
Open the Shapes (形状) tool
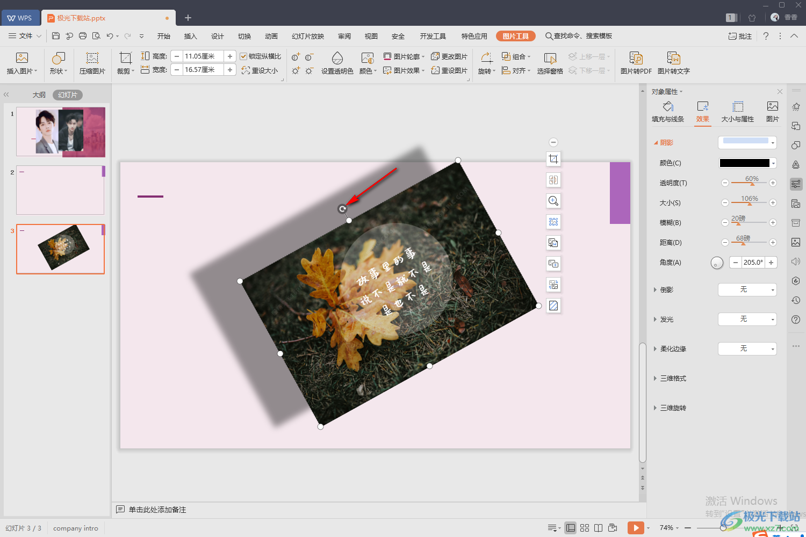58,58
